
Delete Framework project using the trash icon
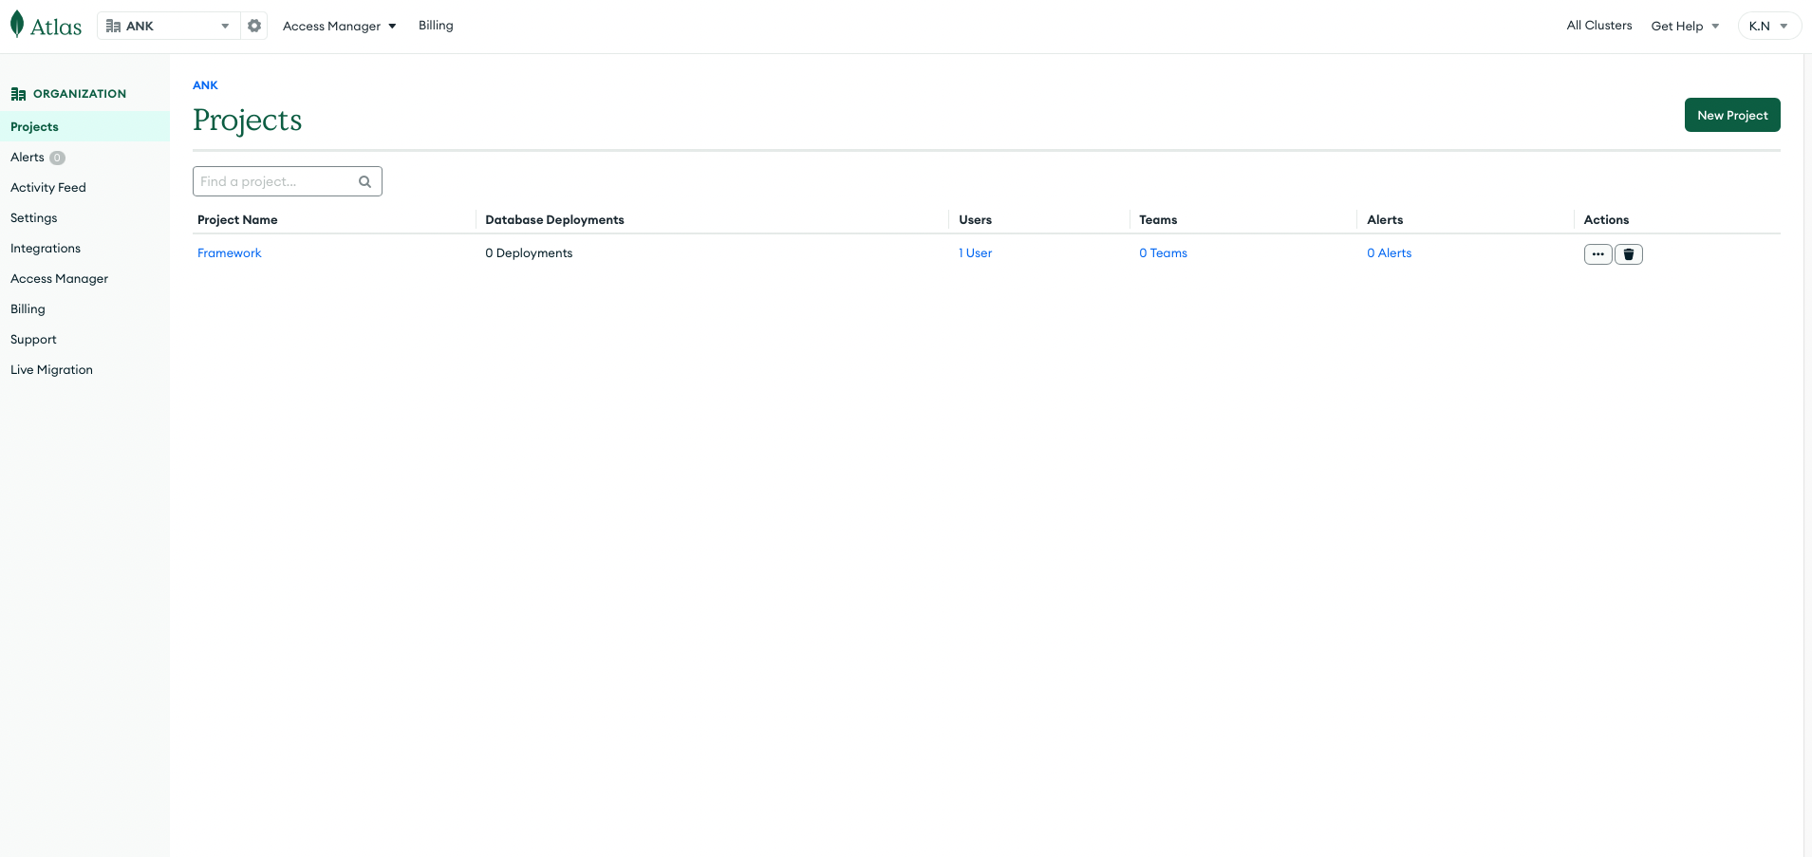click(1628, 253)
